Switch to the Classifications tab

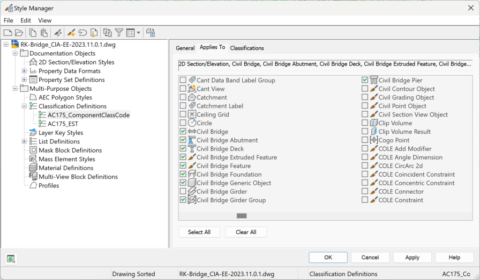click(x=247, y=48)
